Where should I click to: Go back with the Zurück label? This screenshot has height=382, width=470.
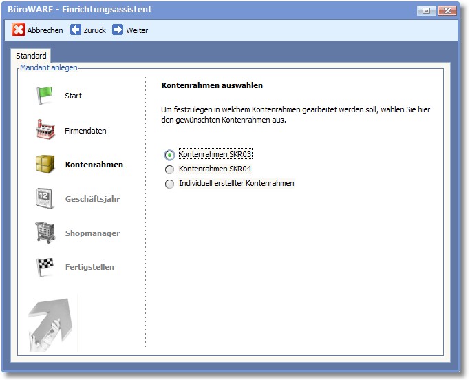[x=95, y=30]
